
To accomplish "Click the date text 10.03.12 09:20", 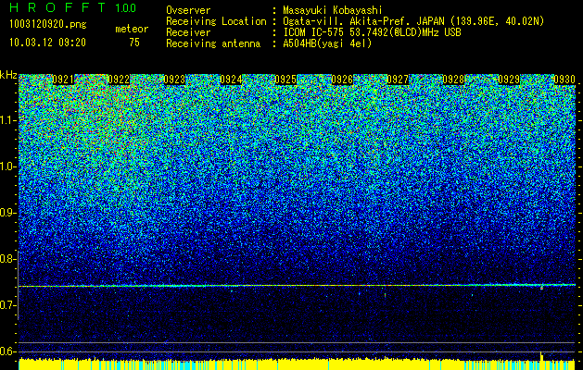I will click(47, 43).
